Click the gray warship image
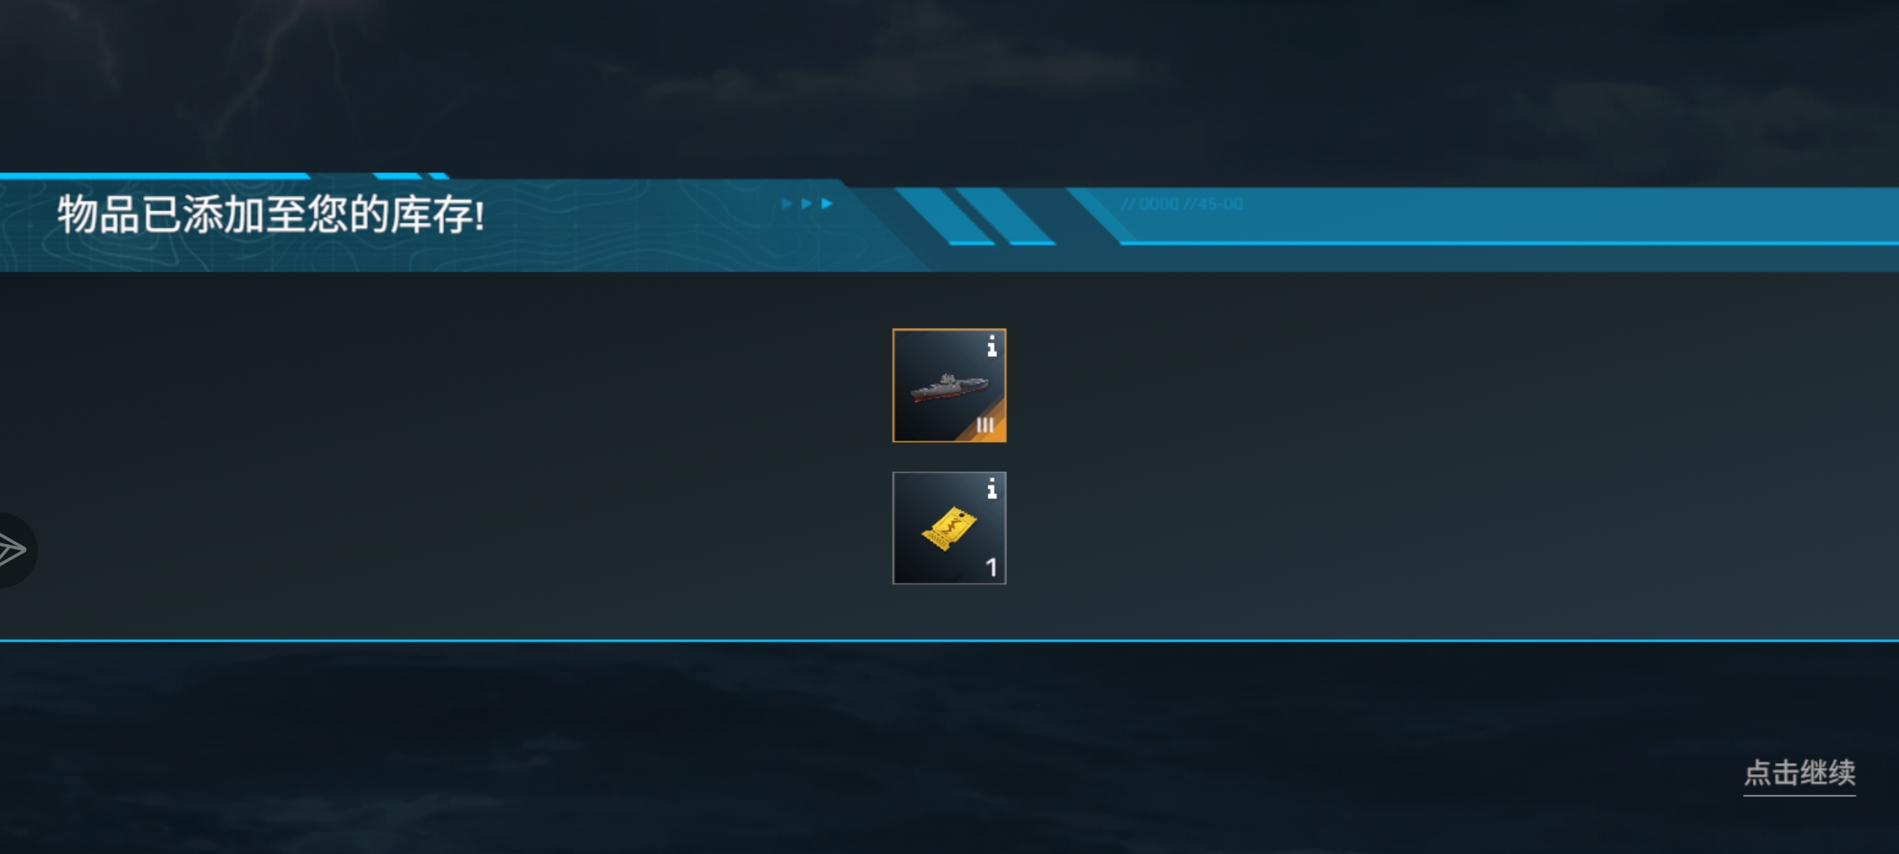1899x854 pixels. point(948,387)
